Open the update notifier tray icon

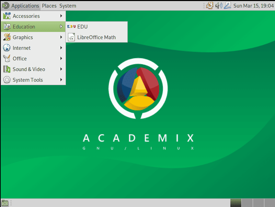coord(209,5)
